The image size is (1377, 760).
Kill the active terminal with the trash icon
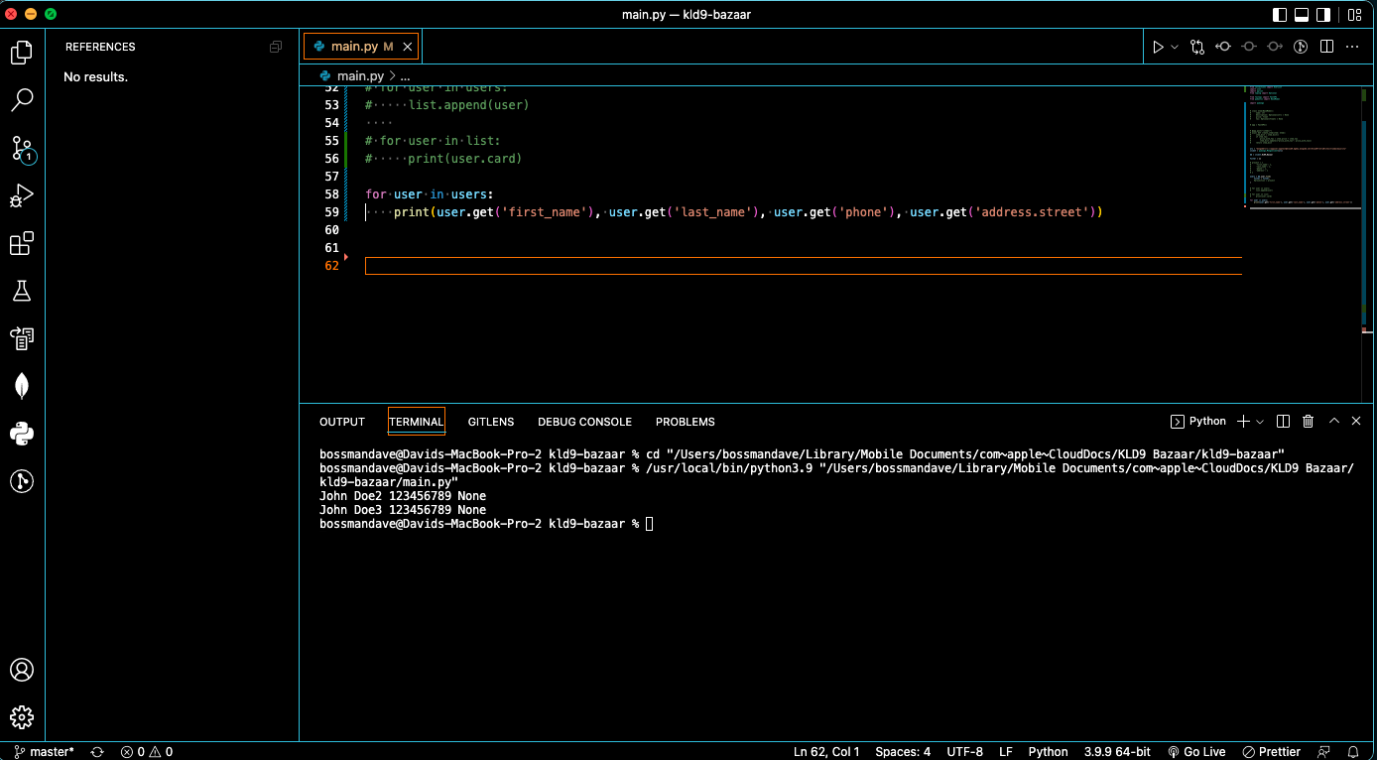point(1308,421)
